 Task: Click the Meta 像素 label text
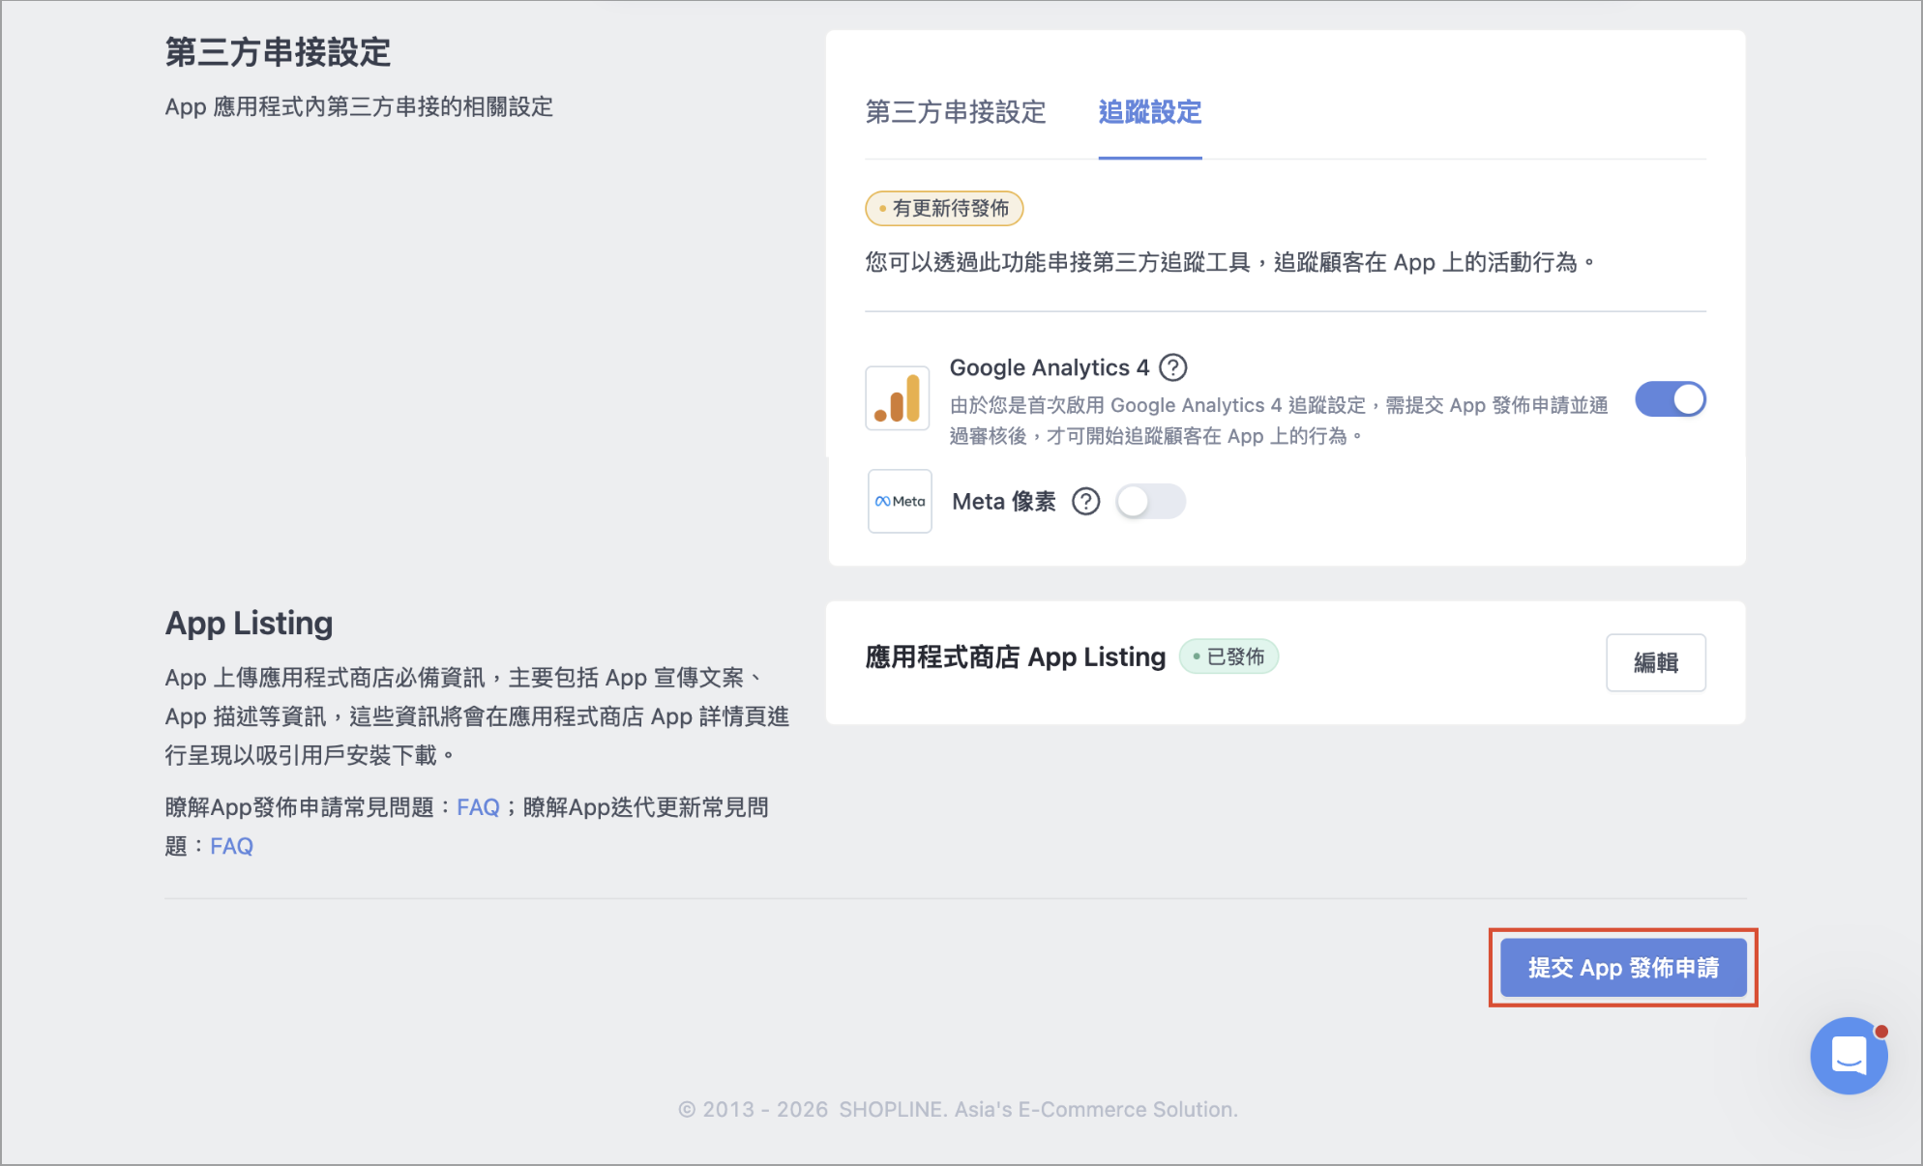click(x=1004, y=502)
